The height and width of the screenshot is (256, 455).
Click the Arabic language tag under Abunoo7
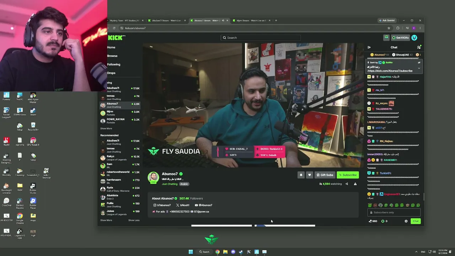[x=184, y=184]
